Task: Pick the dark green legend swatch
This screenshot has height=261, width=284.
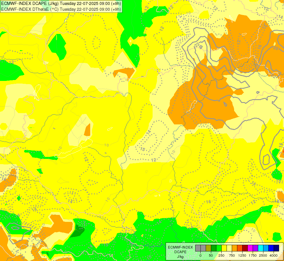Action: pos(214,248)
